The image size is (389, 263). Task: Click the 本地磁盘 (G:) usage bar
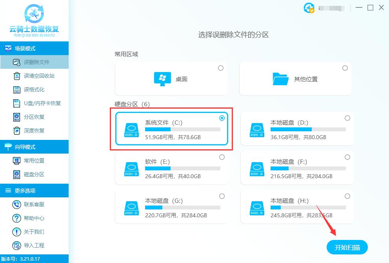(x=182, y=208)
